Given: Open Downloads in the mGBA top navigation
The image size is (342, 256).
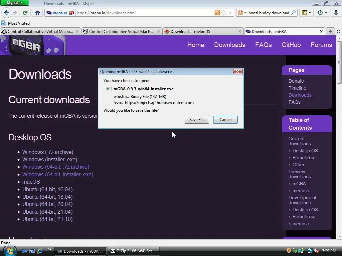Looking at the screenshot, I should click(x=230, y=45).
